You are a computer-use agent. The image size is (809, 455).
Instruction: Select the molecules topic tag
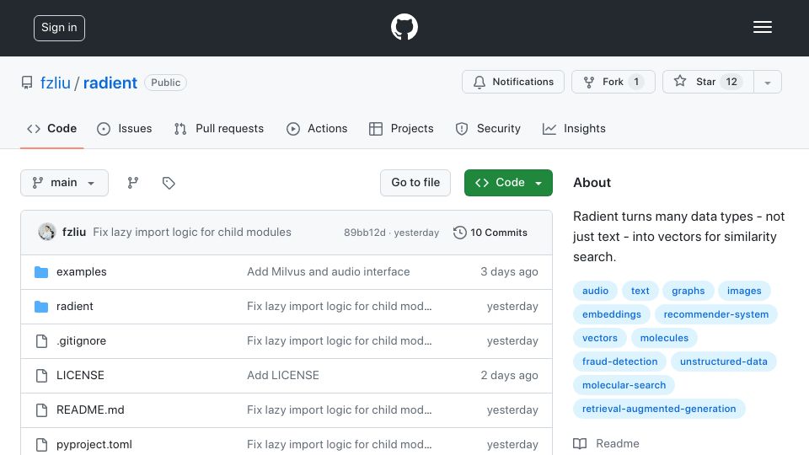(x=664, y=339)
